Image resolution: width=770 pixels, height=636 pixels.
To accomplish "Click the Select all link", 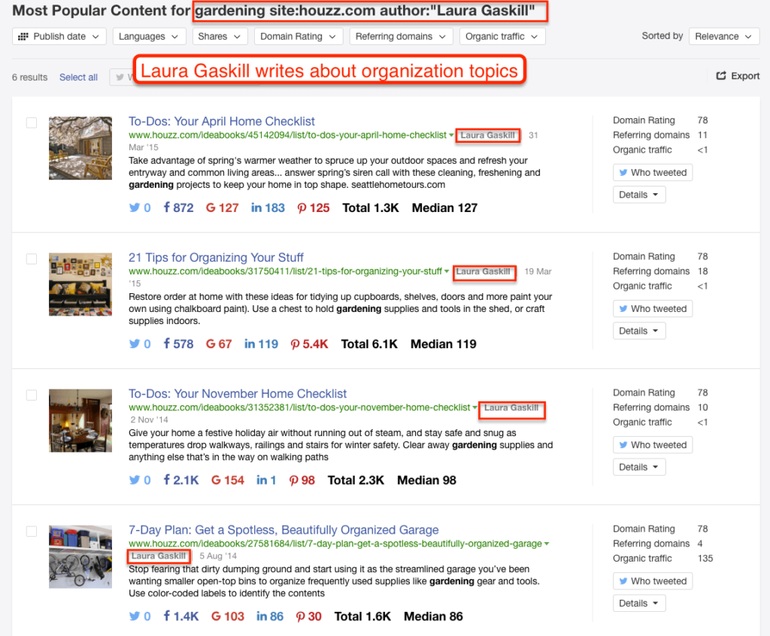I will pos(78,77).
